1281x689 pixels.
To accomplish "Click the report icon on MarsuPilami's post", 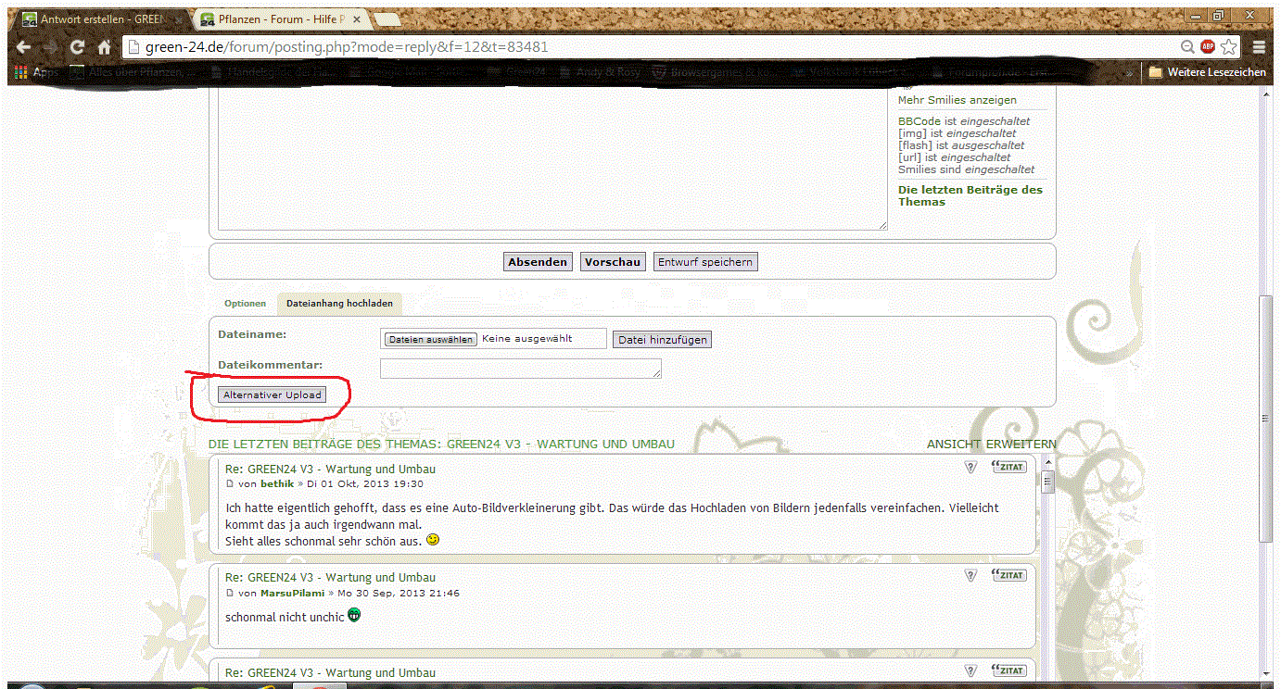I will (x=970, y=575).
